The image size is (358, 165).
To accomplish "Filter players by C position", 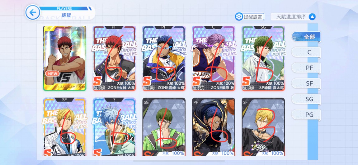I will (x=306, y=52).
